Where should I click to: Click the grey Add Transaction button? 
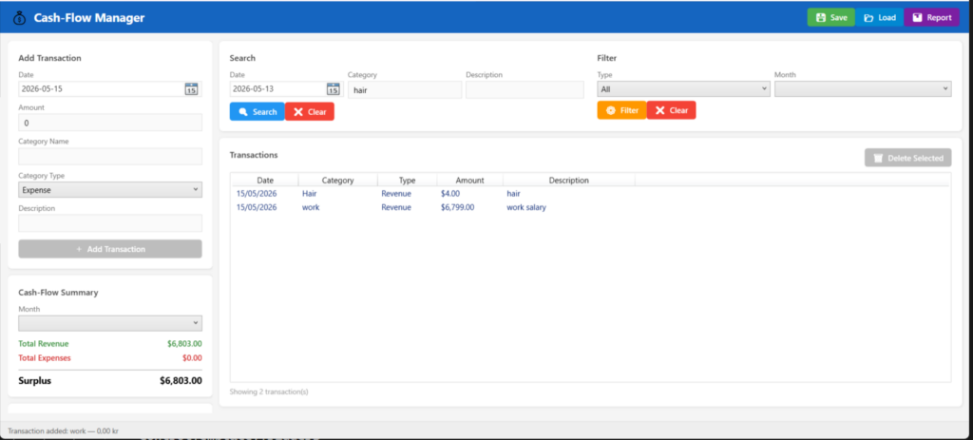point(110,249)
